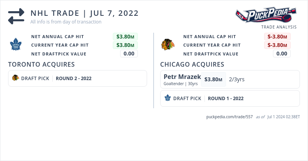
Task: Click Chicago's red current year cap hit badge
Action: point(277,45)
